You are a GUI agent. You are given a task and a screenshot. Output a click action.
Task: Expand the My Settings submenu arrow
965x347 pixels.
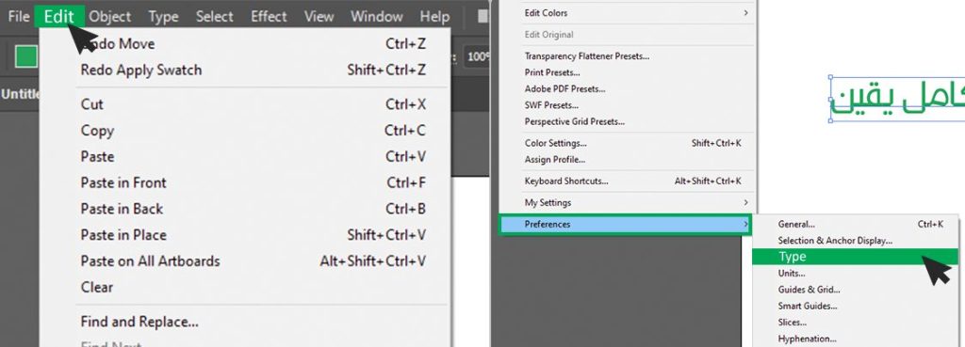coord(746,202)
